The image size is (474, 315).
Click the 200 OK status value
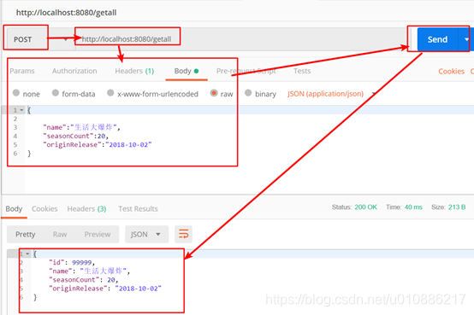click(x=365, y=207)
